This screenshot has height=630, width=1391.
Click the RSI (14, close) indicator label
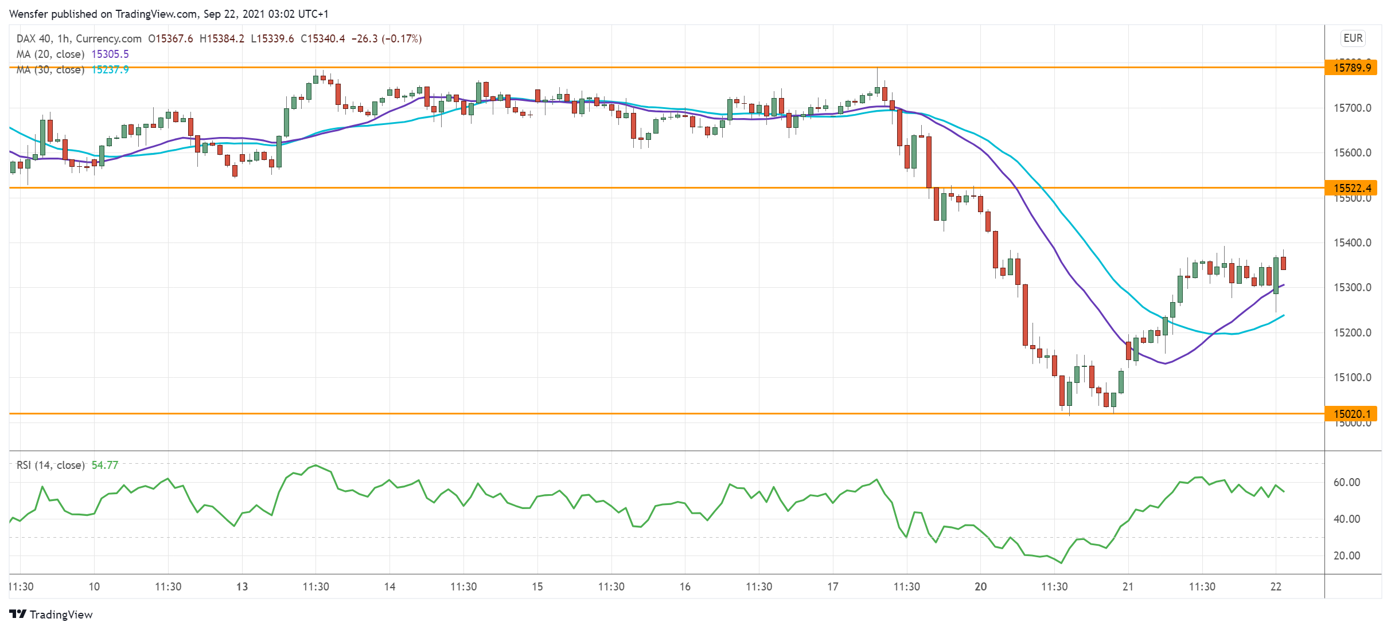click(50, 465)
